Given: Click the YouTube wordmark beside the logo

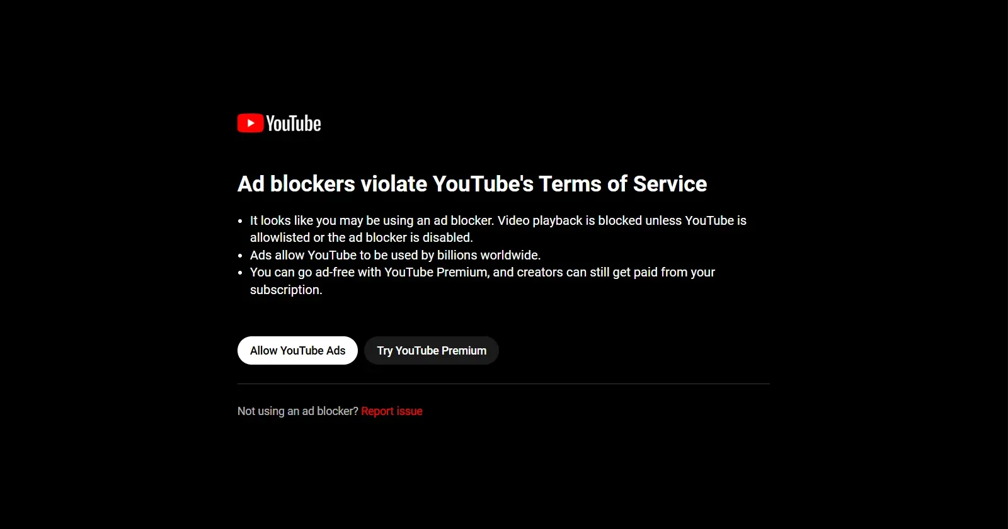Looking at the screenshot, I should [x=294, y=123].
